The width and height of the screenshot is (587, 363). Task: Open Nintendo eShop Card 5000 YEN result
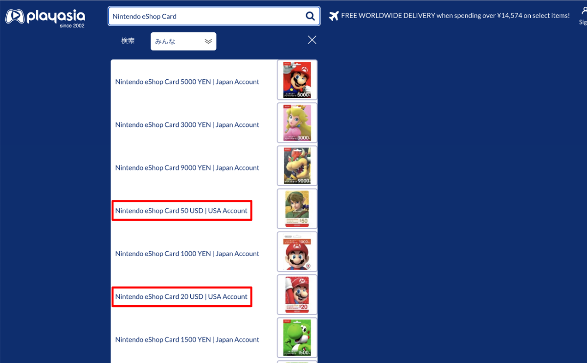187,82
